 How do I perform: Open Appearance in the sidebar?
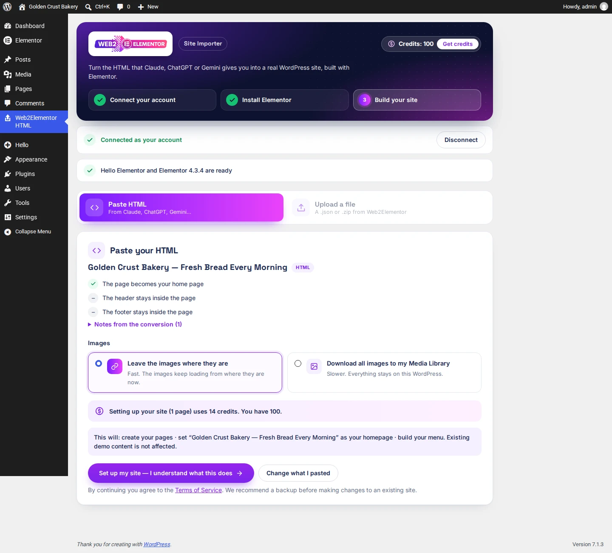pos(34,159)
